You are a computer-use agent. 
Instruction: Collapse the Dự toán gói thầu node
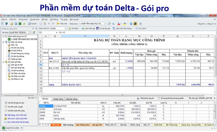[x=3, y=62]
